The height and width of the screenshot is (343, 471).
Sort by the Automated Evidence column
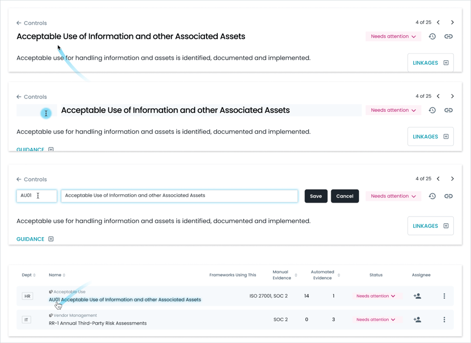tap(339, 275)
